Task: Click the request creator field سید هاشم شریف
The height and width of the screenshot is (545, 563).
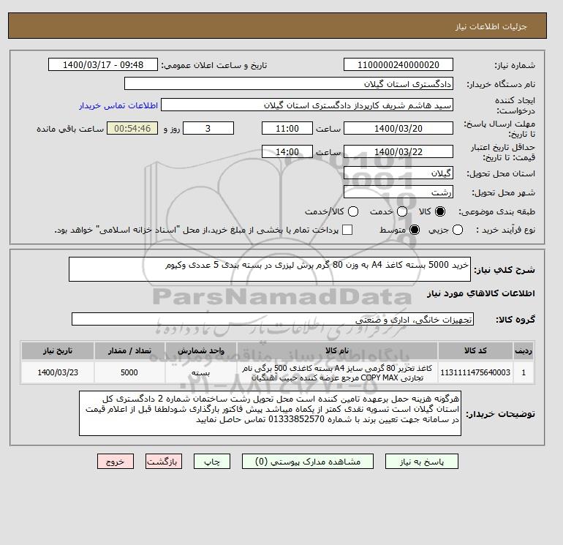Action: click(x=307, y=105)
